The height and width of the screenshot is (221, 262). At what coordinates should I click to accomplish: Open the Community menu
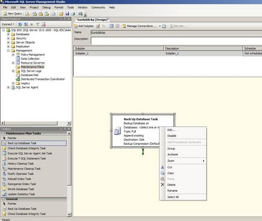[98, 8]
